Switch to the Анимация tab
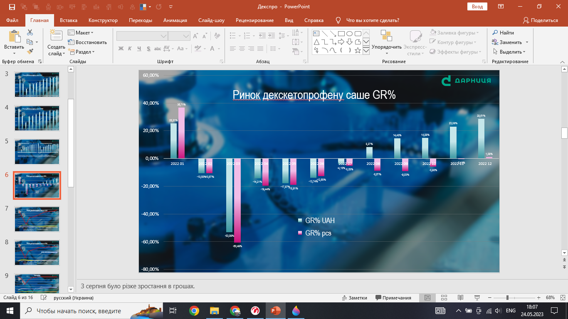 point(175,20)
